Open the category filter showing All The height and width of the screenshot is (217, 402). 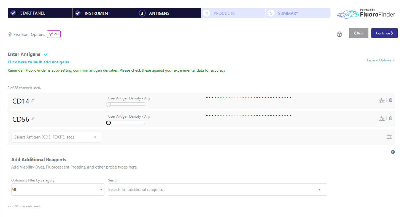pos(57,189)
